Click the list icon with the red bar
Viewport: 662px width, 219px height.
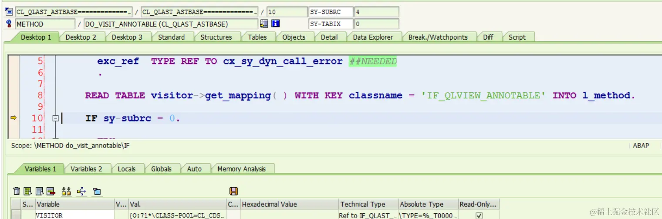pyautogui.click(x=51, y=191)
